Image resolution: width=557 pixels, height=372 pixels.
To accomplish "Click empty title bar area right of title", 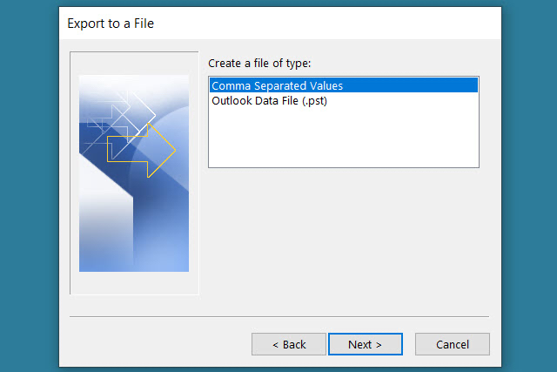I will coord(348,23).
